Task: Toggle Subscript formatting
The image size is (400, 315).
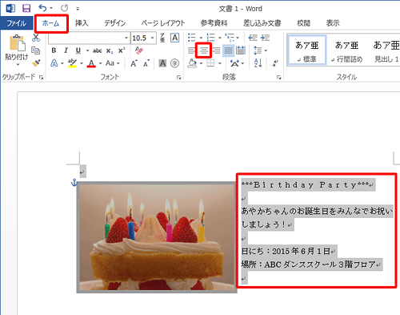Action: (110, 50)
